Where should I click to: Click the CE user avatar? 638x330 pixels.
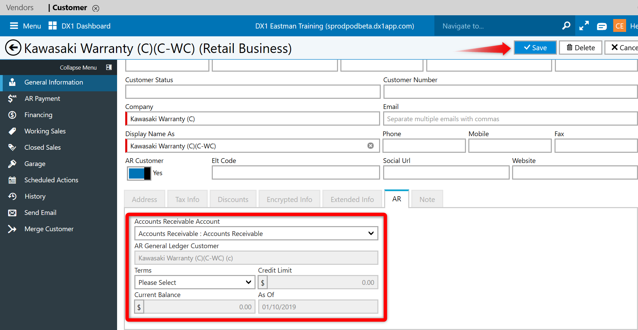pos(620,26)
